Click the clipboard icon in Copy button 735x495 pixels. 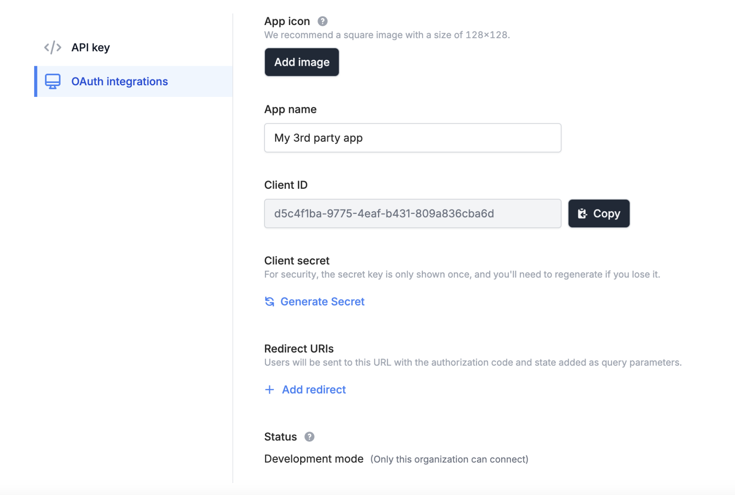[582, 213]
